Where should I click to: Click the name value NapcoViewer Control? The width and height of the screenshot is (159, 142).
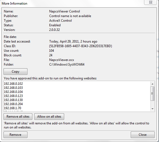coord(64,11)
